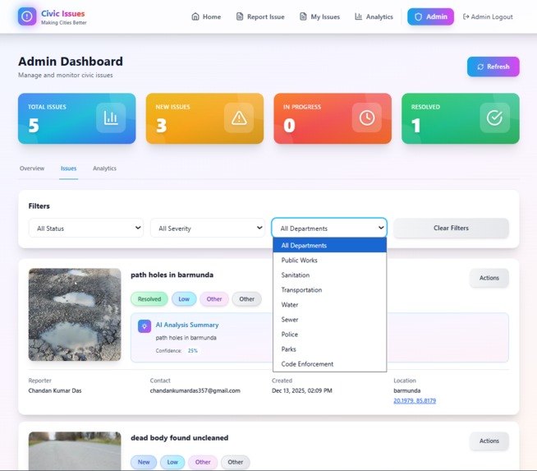
Task: Switch to the Issues tab
Action: click(68, 169)
